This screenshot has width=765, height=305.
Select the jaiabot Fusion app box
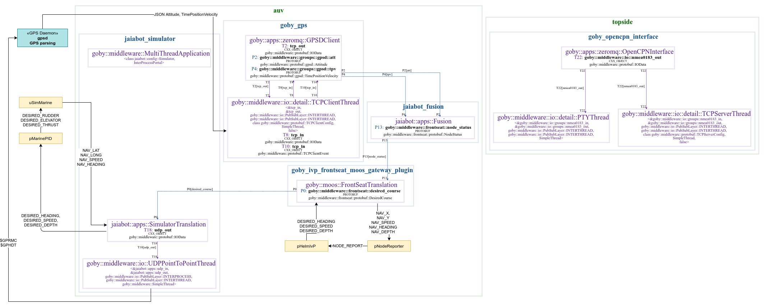point(423,128)
